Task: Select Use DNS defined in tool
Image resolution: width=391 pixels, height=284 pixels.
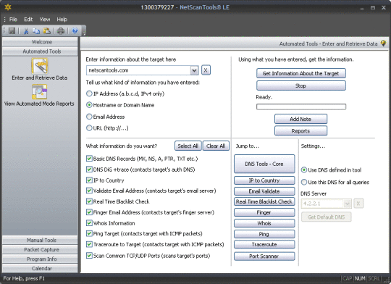Action: [304, 170]
